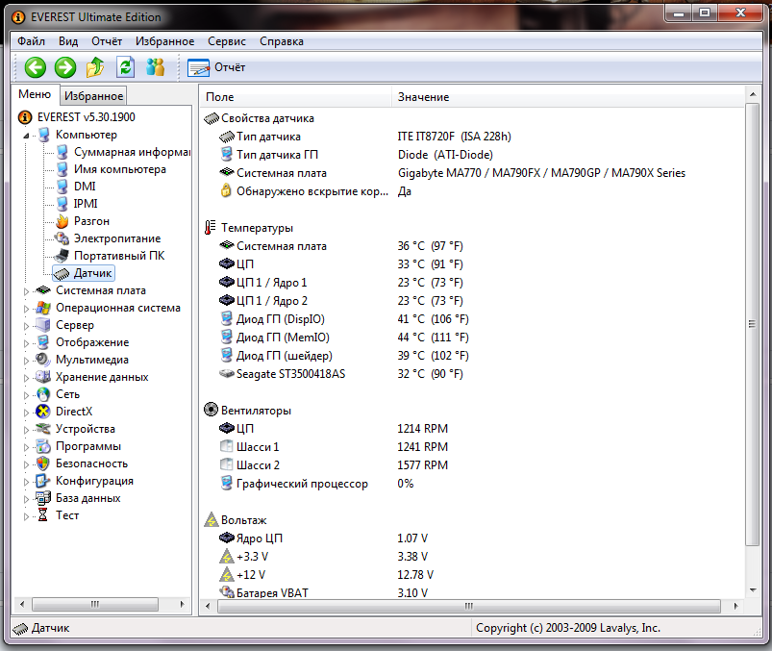Select Имя компьютера tree item
Screen dimensions: 772x651
[x=119, y=169]
